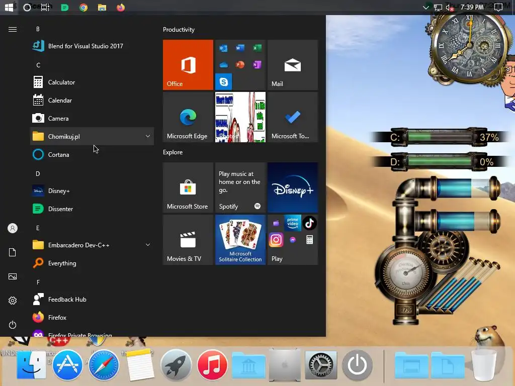
Task: Open Microsoft To Do tile
Action: coord(293,117)
